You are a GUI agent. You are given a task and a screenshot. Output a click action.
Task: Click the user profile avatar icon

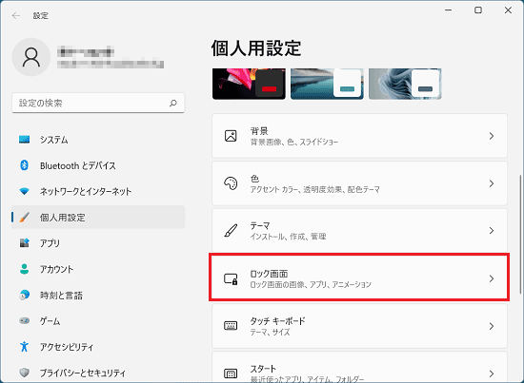tap(31, 57)
